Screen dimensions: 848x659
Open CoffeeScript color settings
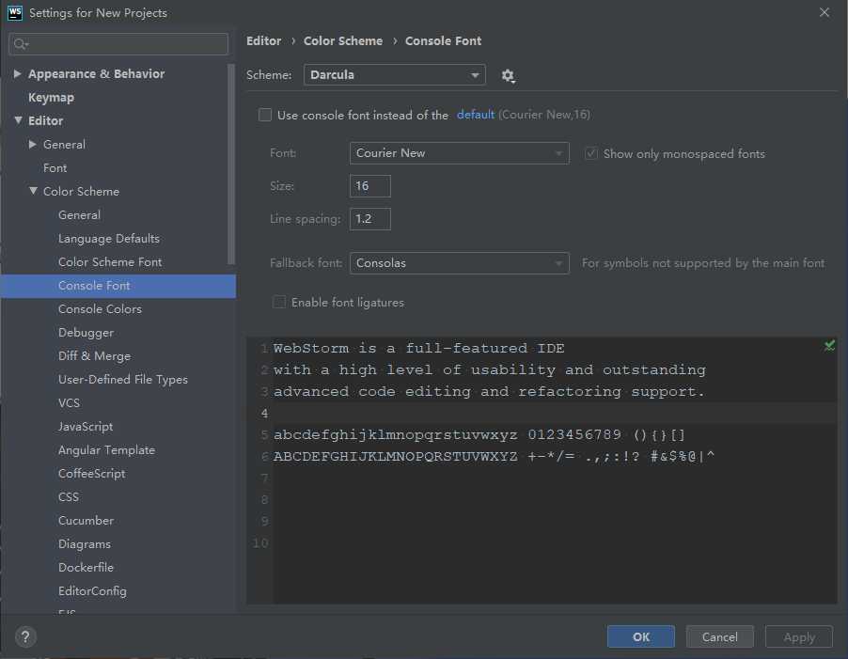click(91, 474)
